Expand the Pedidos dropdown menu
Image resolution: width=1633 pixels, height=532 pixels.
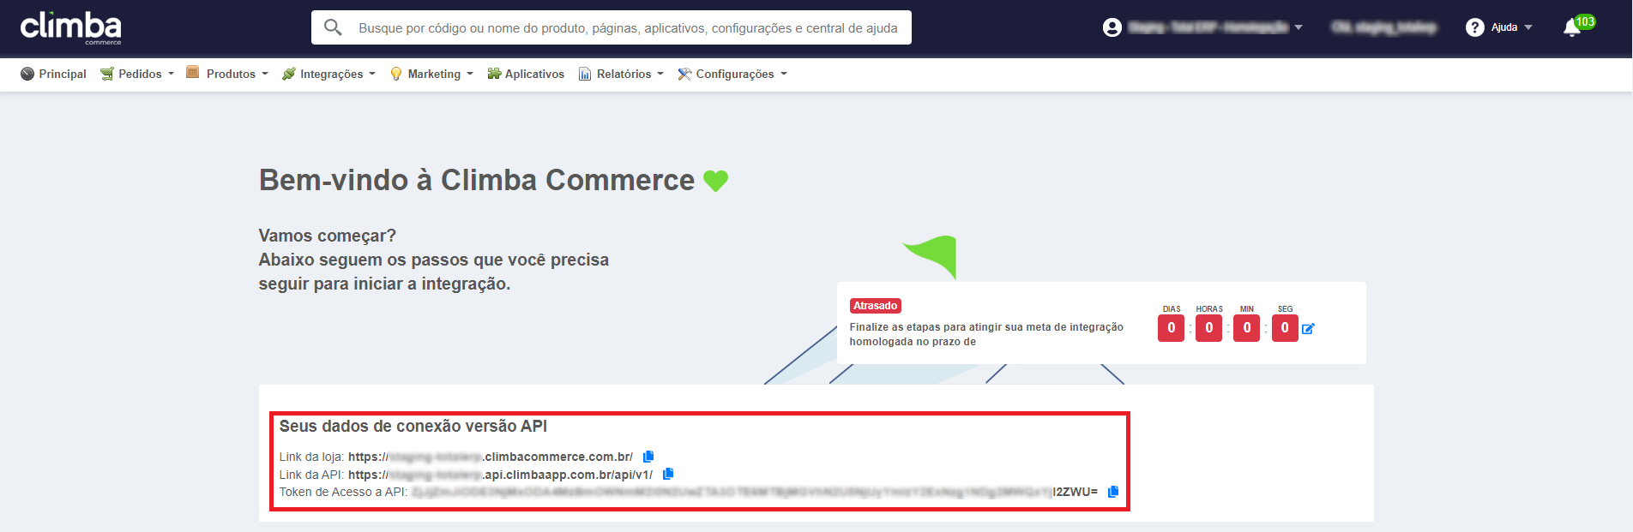(x=137, y=75)
